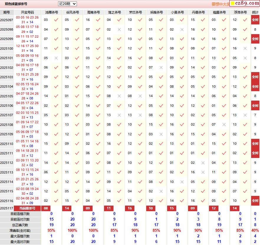This screenshot has height=245, width=260.
Task: Click the 双色球蓝球杀号 page title
Action: pyautogui.click(x=16, y=4)
